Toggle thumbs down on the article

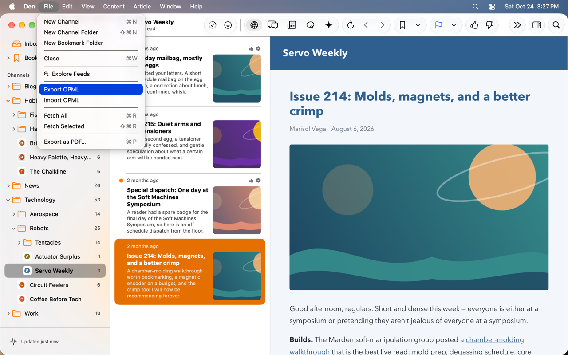[490, 25]
